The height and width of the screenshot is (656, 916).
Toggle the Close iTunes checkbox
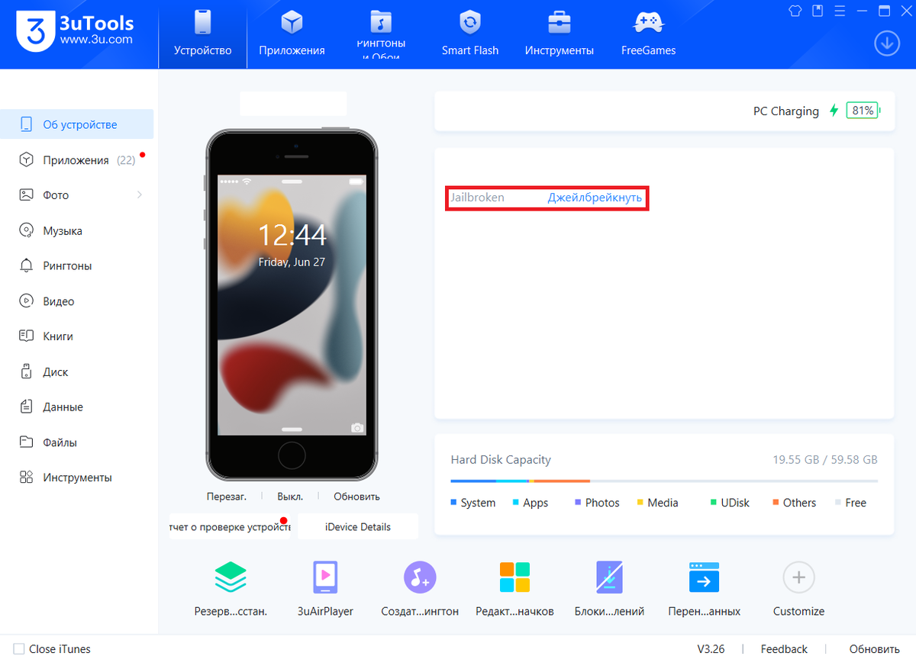[x=19, y=649]
